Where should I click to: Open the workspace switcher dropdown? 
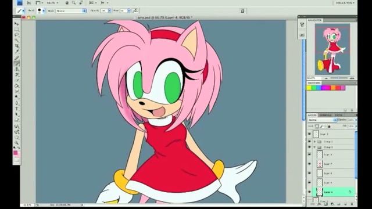click(345, 3)
